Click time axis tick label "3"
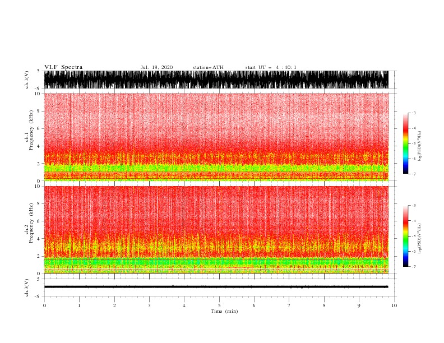The image size is (444, 343). (x=149, y=305)
